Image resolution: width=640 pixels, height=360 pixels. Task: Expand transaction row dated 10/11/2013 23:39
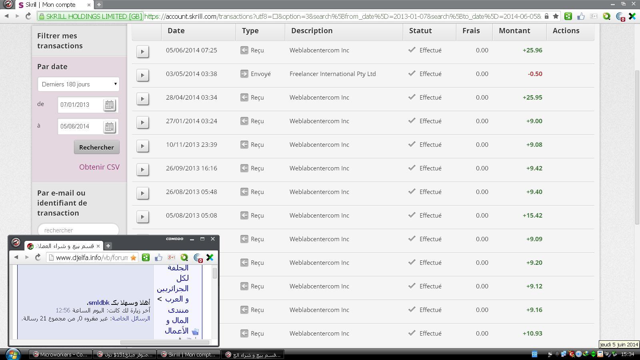(143, 146)
